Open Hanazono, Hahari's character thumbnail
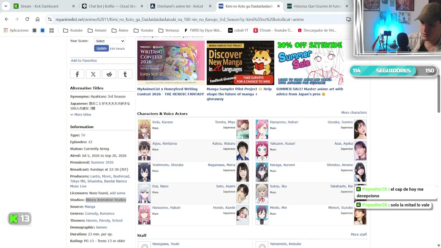 click(262, 129)
